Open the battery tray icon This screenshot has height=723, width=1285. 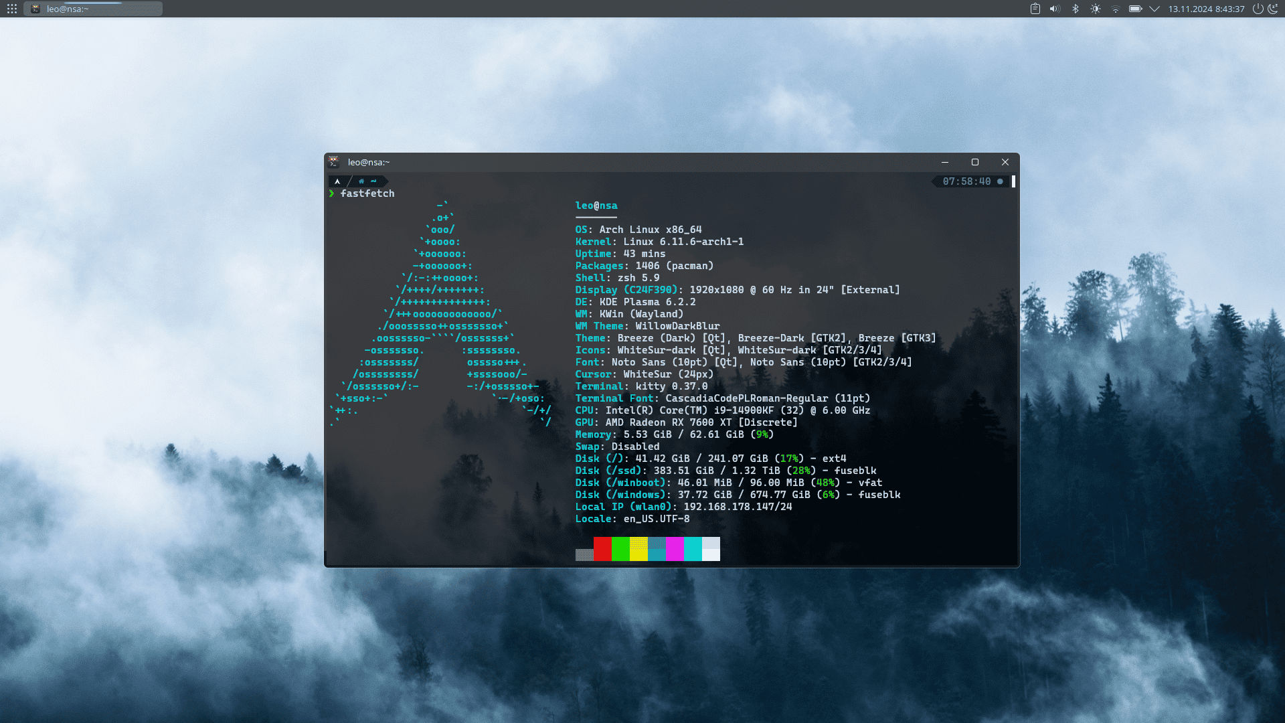pos(1136,9)
